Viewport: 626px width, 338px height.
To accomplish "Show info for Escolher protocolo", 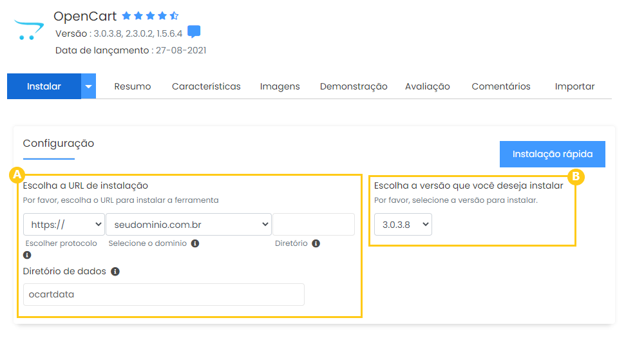I will [27, 255].
